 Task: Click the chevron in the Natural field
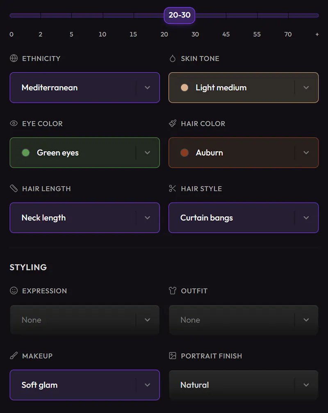point(306,385)
